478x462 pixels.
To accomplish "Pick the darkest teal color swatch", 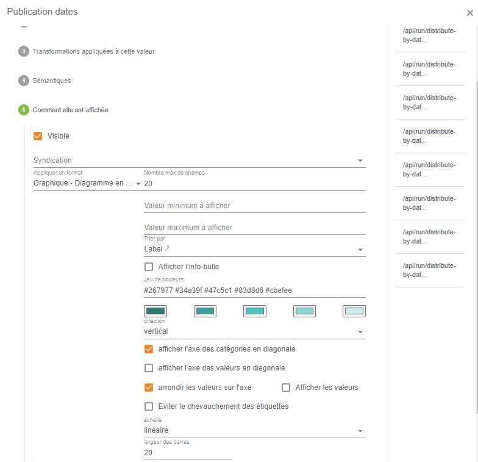I will (155, 311).
